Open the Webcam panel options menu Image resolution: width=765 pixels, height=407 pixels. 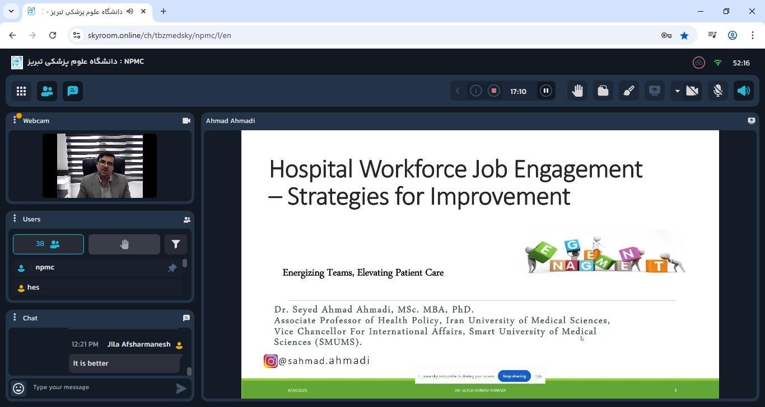pyautogui.click(x=15, y=120)
